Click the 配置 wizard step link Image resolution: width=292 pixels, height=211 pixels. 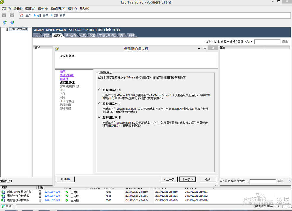point(63,71)
